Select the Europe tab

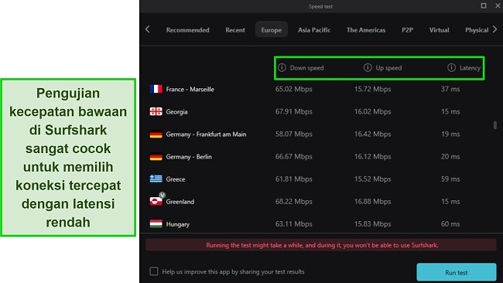(272, 30)
